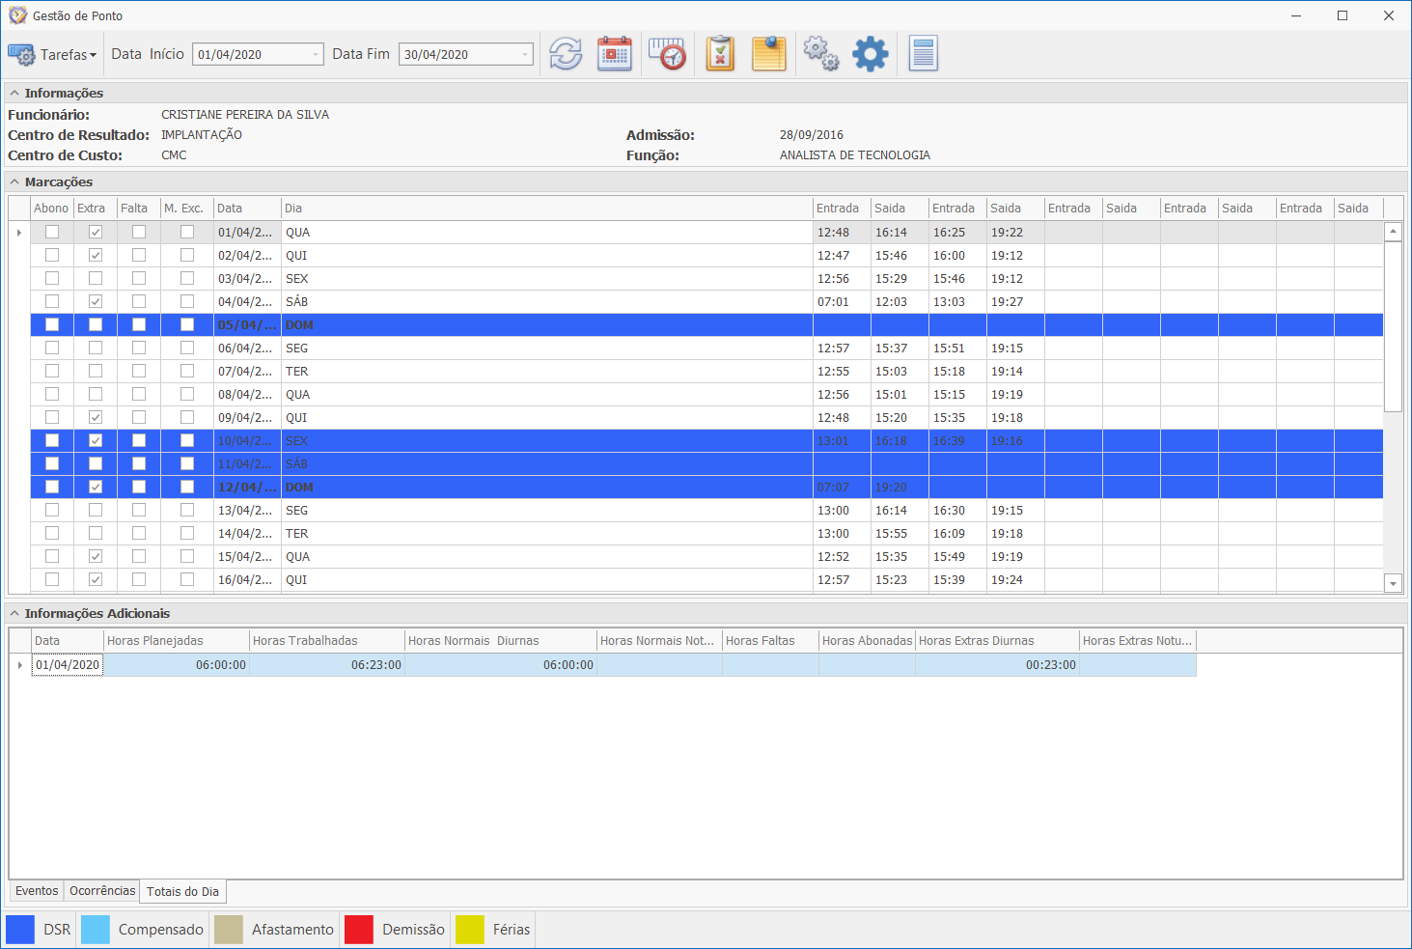Toggle Extra checkbox for 16/04 row

pos(96,579)
